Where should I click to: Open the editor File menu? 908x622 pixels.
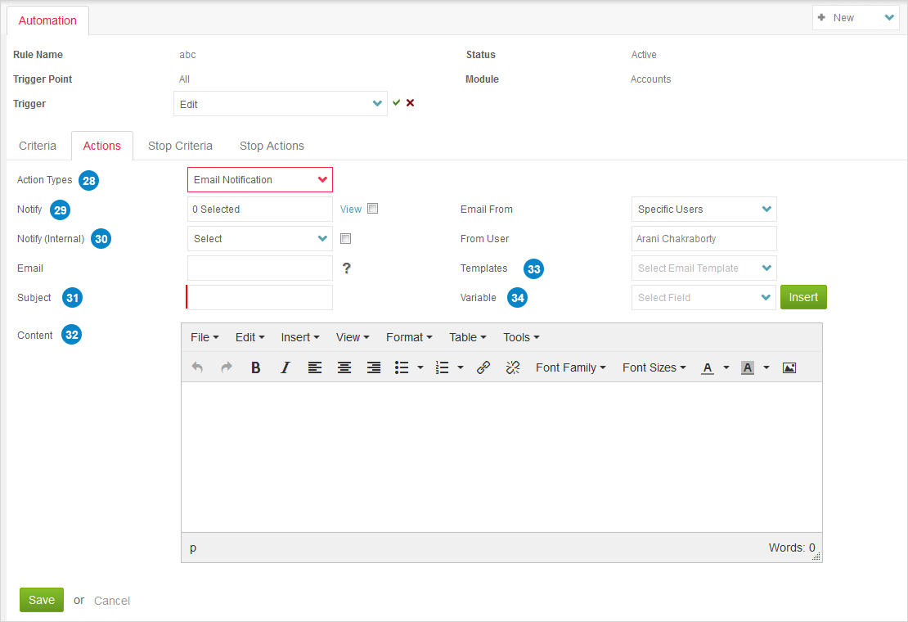(205, 337)
